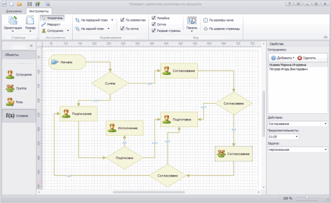
Task: Switch to the Диаграмма tab
Action: 14,11
